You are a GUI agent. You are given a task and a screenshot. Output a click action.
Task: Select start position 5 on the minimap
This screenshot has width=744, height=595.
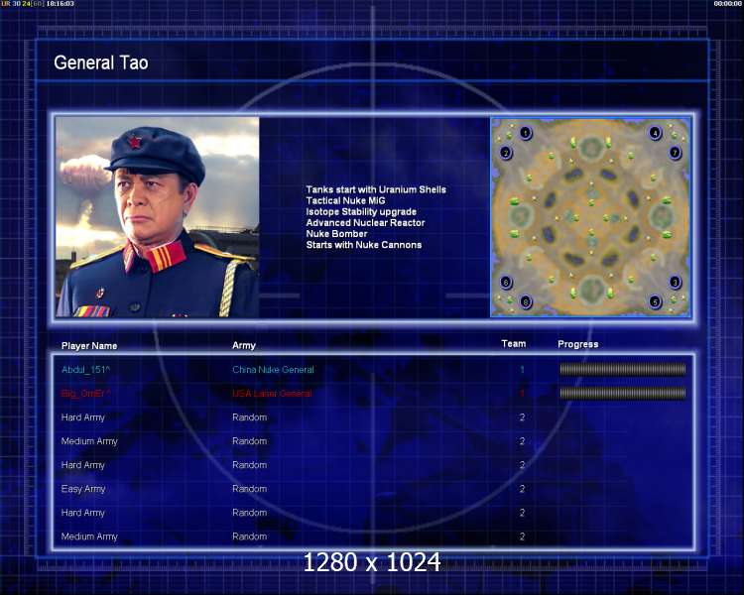(x=655, y=301)
